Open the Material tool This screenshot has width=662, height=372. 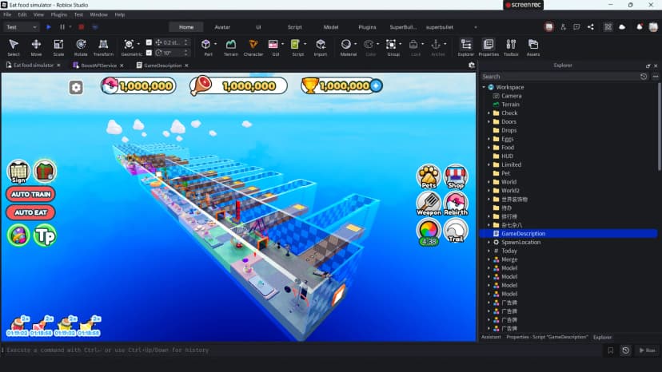pyautogui.click(x=346, y=45)
